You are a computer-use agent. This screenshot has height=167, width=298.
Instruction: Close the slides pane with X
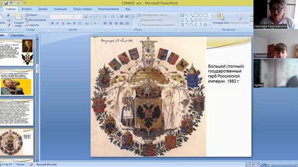coord(36,35)
